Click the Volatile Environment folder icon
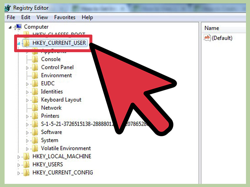Image resolution: width=250 pixels, height=187 pixels. click(35, 148)
